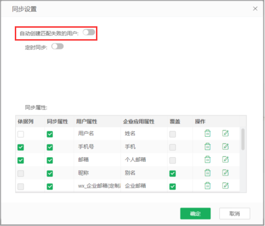Click the 确定 button
This screenshot has height=226, width=265.
(195, 214)
